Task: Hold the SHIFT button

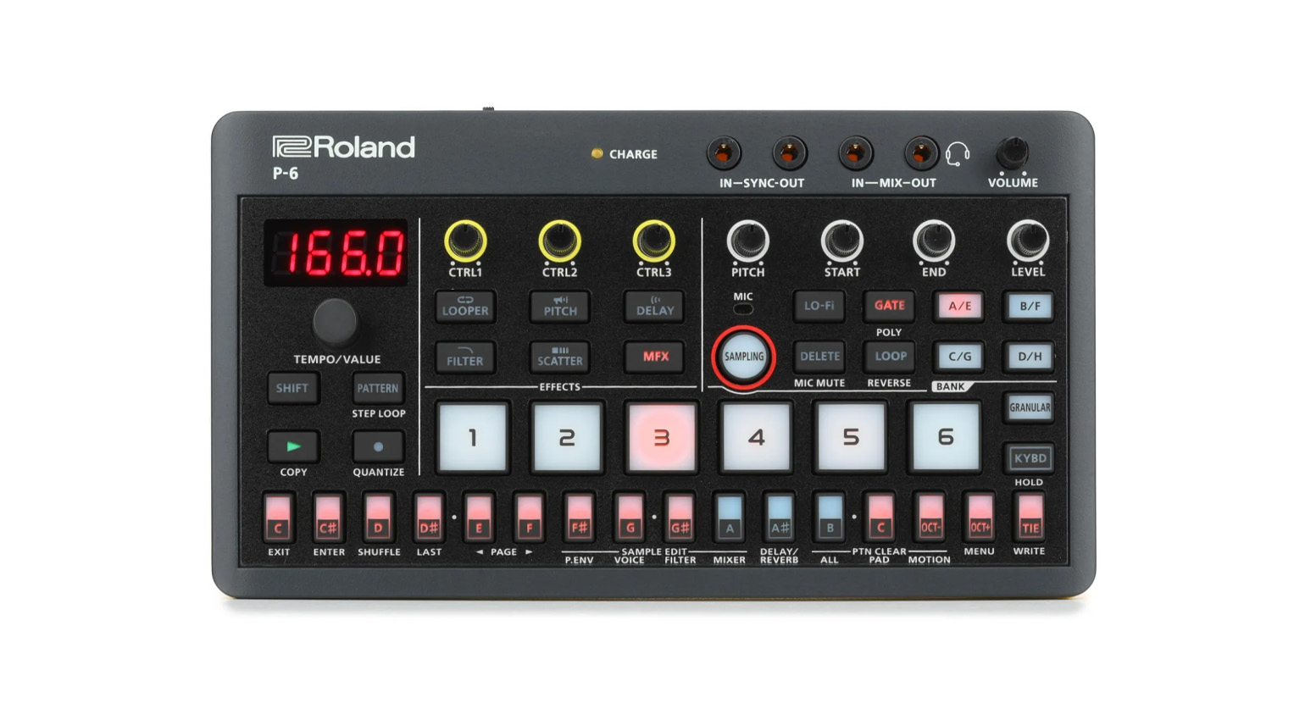Action: coord(292,388)
